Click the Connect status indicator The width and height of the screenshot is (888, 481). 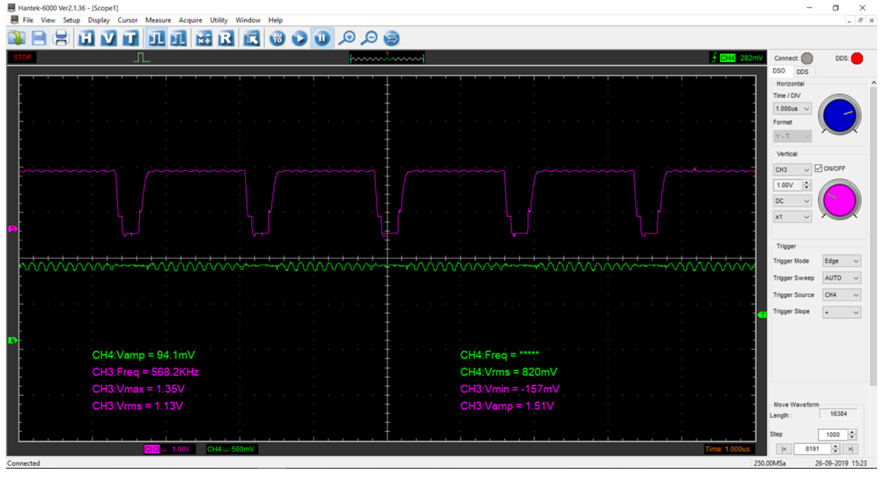(x=807, y=58)
